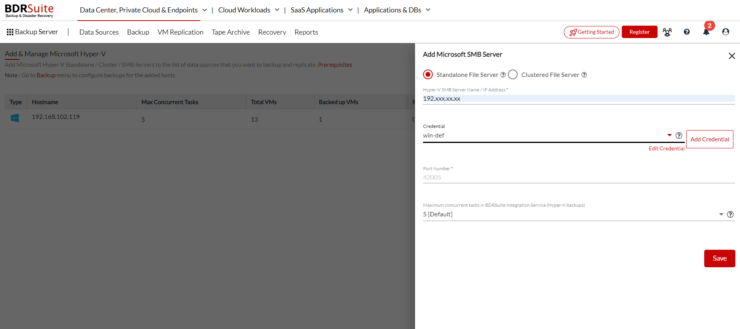Select Standalone File Server radio button
Image resolution: width=740 pixels, height=329 pixels.
tap(428, 74)
